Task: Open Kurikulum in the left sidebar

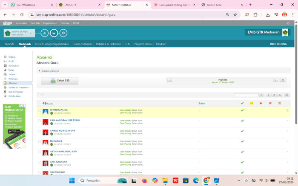Action: (14, 66)
